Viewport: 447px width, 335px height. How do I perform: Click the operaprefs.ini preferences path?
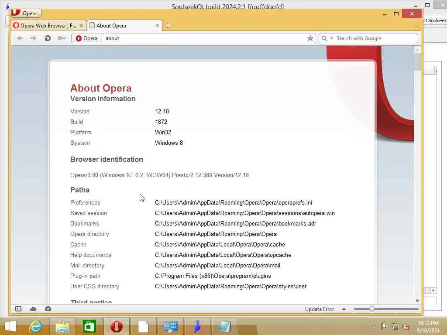pyautogui.click(x=234, y=202)
